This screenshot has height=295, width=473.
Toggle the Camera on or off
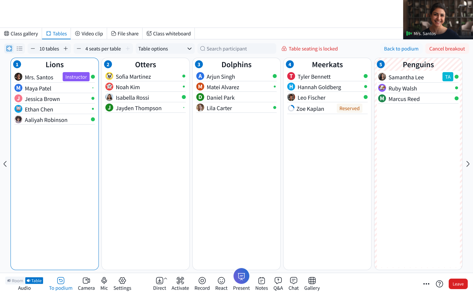point(86,281)
